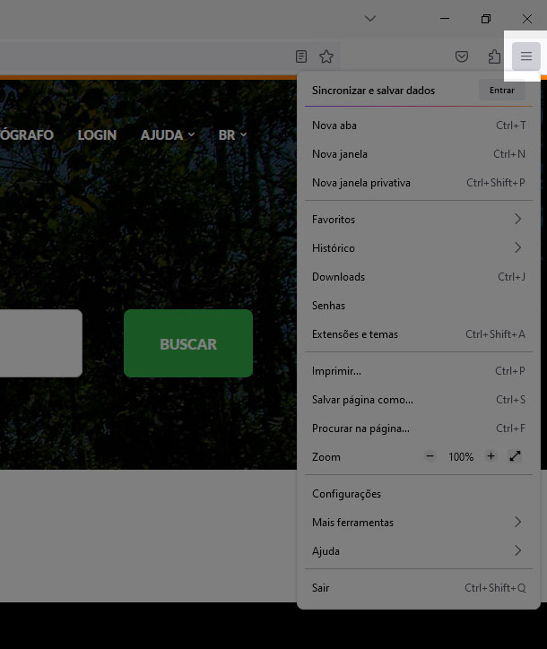This screenshot has height=649, width=547.
Task: Open Senhas from the menu
Action: (x=418, y=306)
